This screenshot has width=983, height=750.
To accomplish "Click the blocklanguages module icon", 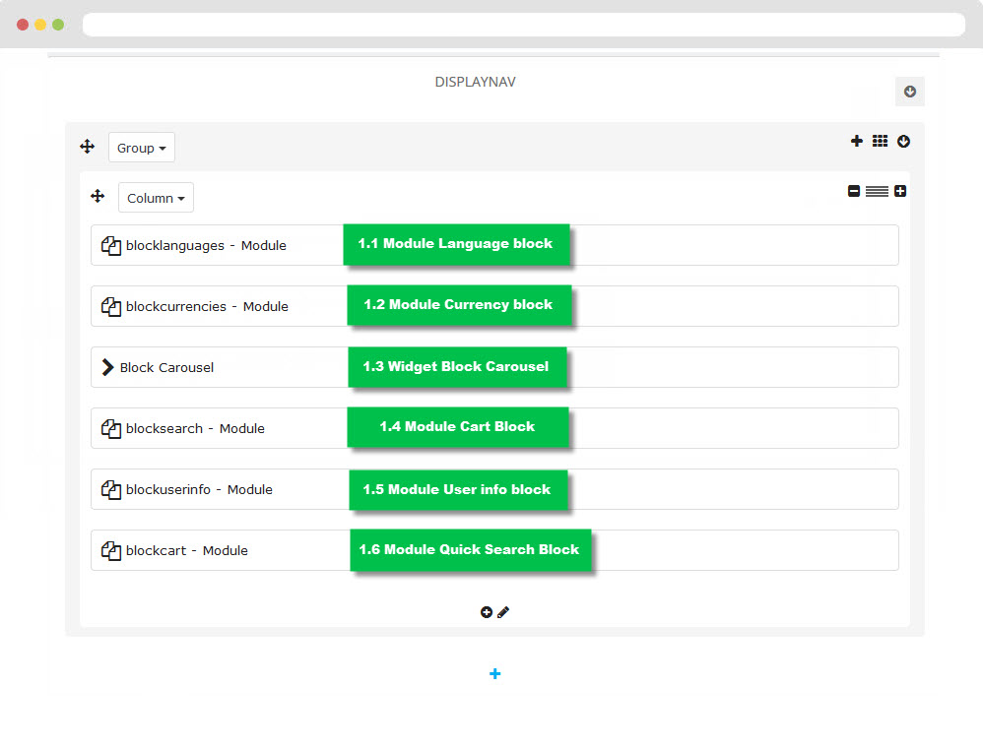I will click(111, 246).
